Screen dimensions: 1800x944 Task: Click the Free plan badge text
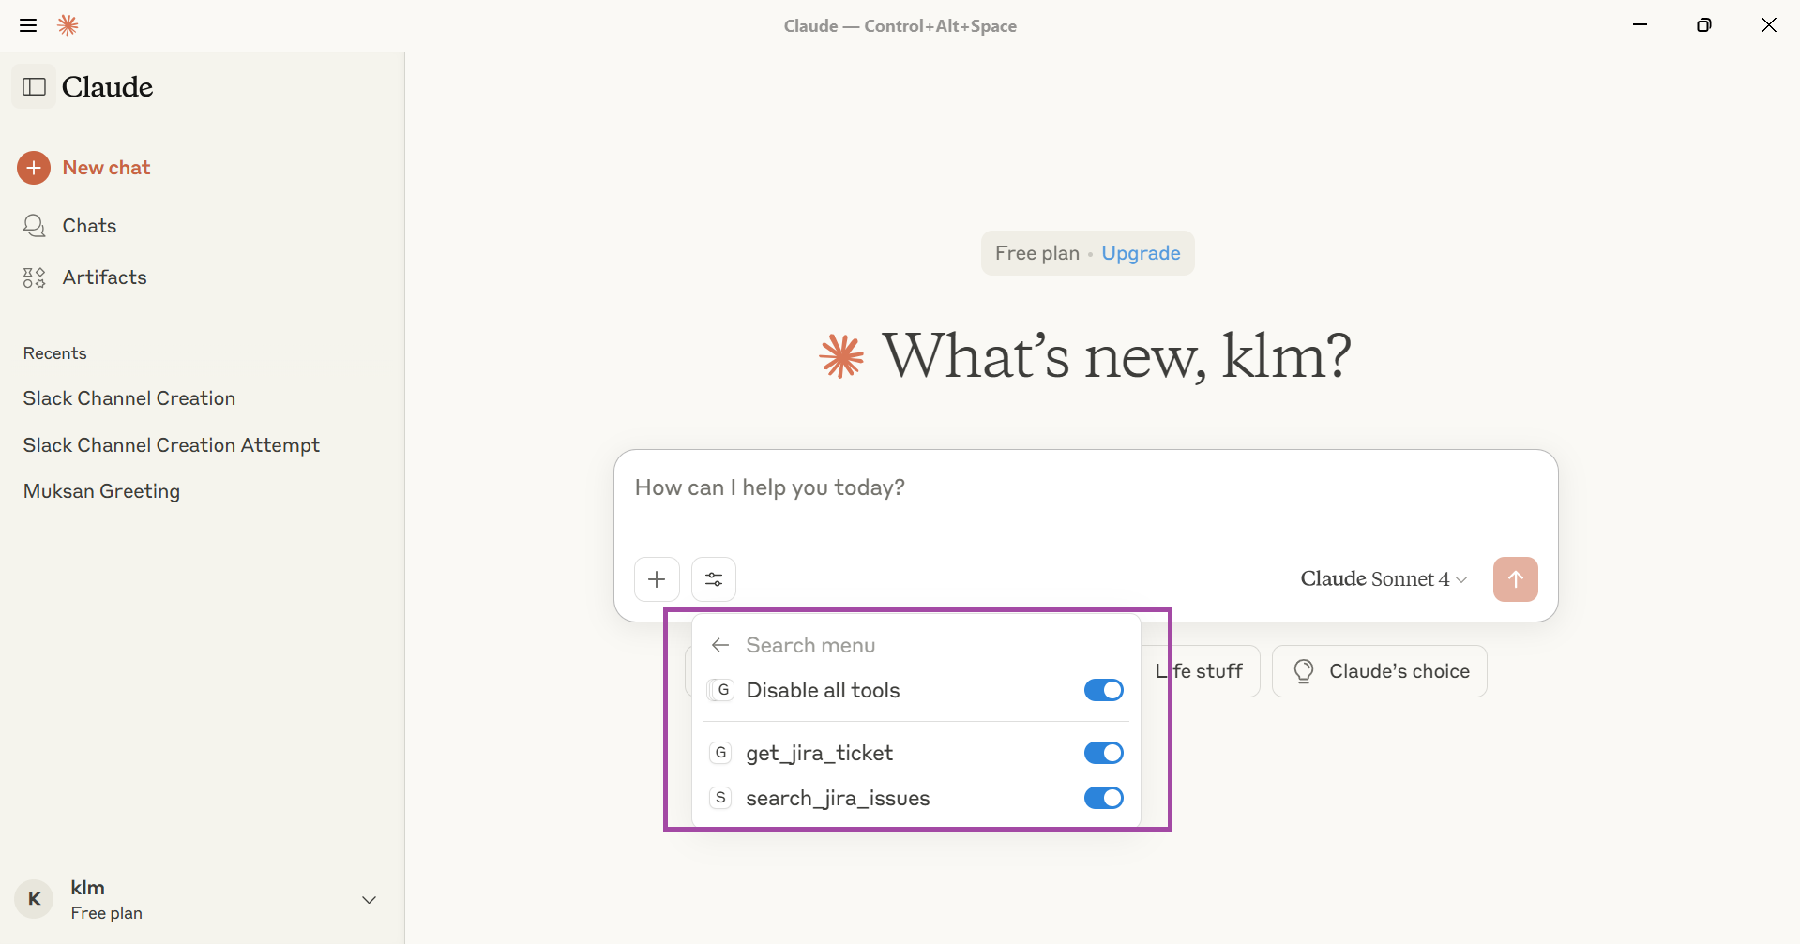(1037, 253)
